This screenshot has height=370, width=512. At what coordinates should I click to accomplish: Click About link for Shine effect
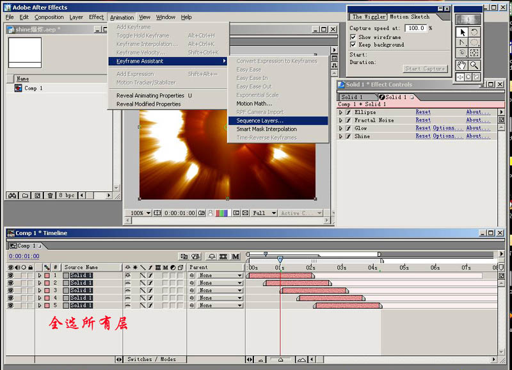478,136
